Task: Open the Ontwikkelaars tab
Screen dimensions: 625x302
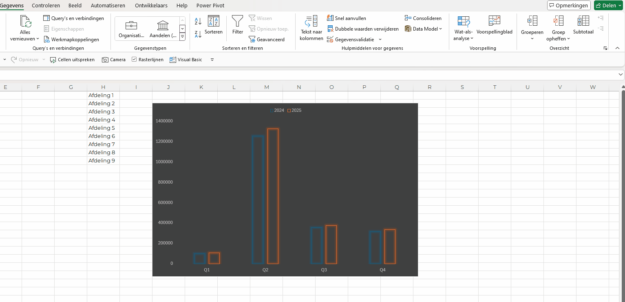Action: click(x=151, y=6)
